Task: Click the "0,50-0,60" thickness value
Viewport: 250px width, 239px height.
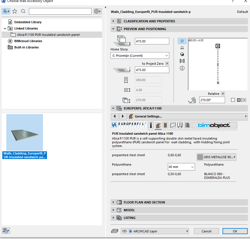Action: coord(174,174)
